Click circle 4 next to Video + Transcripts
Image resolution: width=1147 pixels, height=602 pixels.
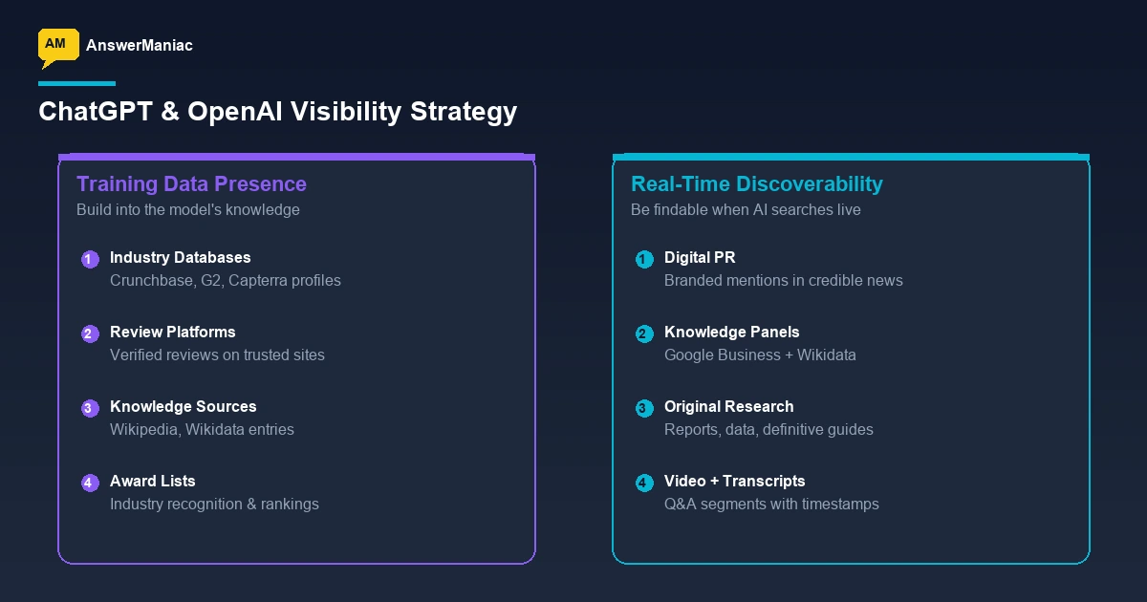644,483
